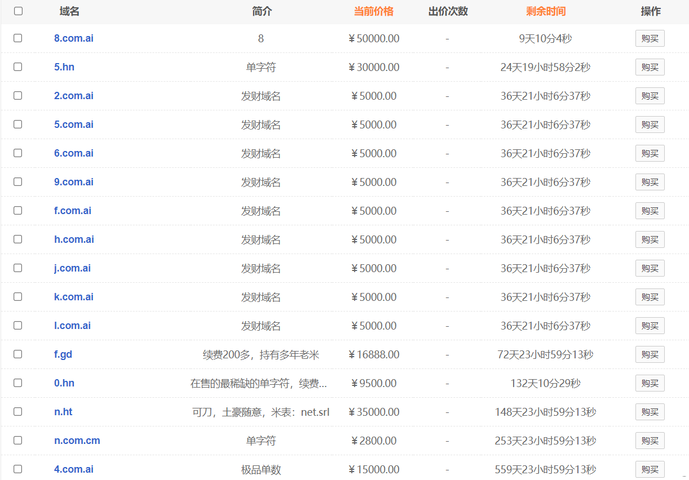This screenshot has height=480, width=689.
Task: Open the 0.hn domain link
Action: (64, 383)
